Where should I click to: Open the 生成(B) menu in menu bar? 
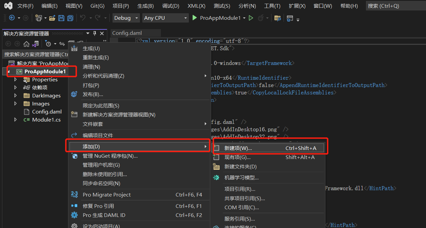[145, 6]
